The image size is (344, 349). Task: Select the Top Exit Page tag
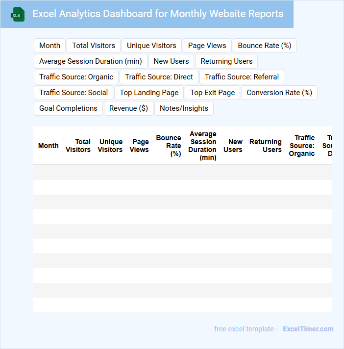tap(213, 93)
